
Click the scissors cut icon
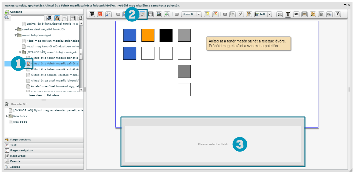coord(241,14)
